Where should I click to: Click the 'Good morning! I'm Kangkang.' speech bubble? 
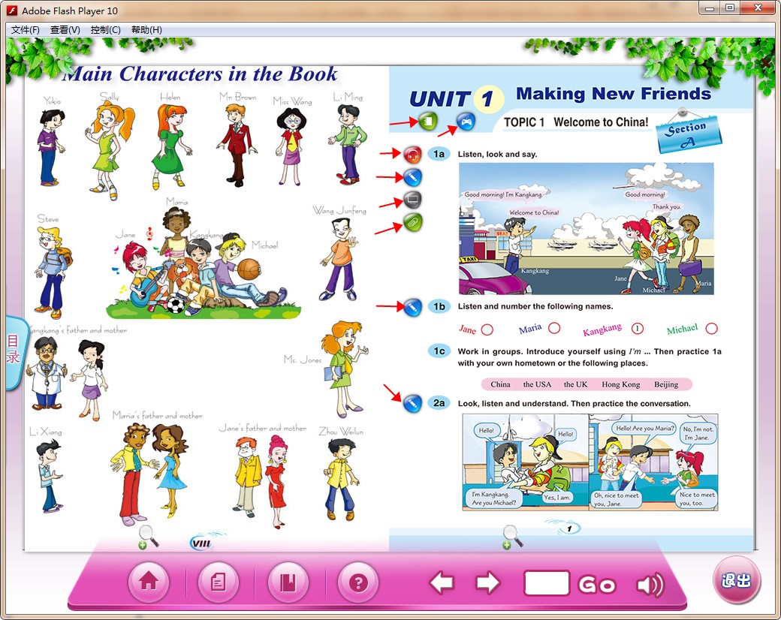point(504,194)
